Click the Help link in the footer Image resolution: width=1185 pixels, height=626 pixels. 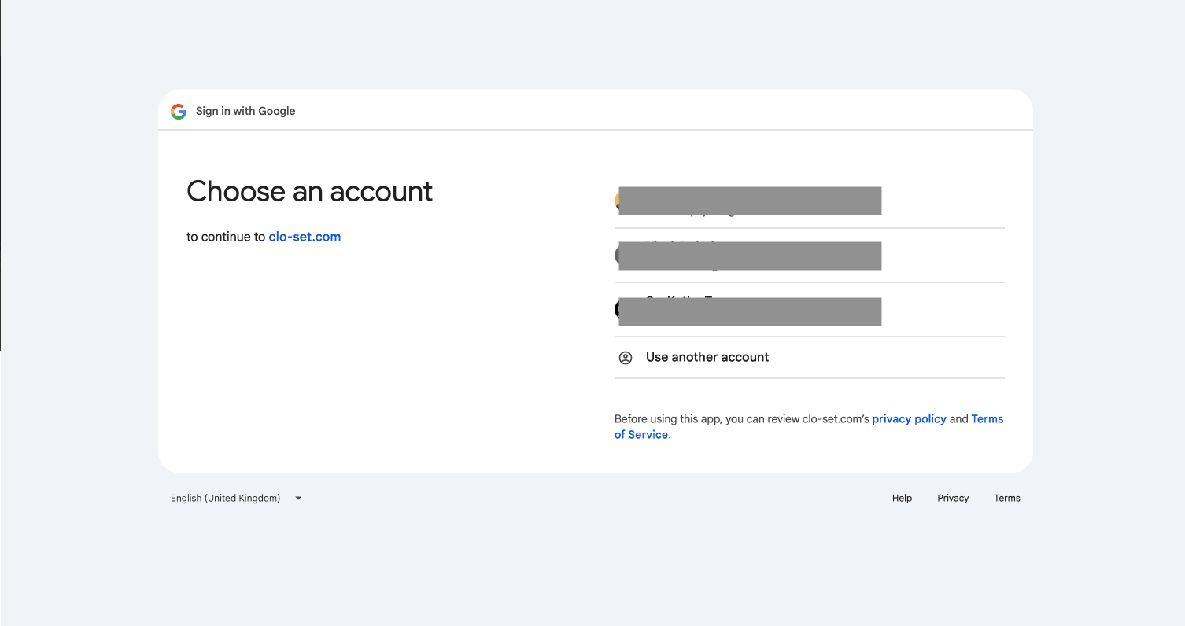pyautogui.click(x=902, y=498)
